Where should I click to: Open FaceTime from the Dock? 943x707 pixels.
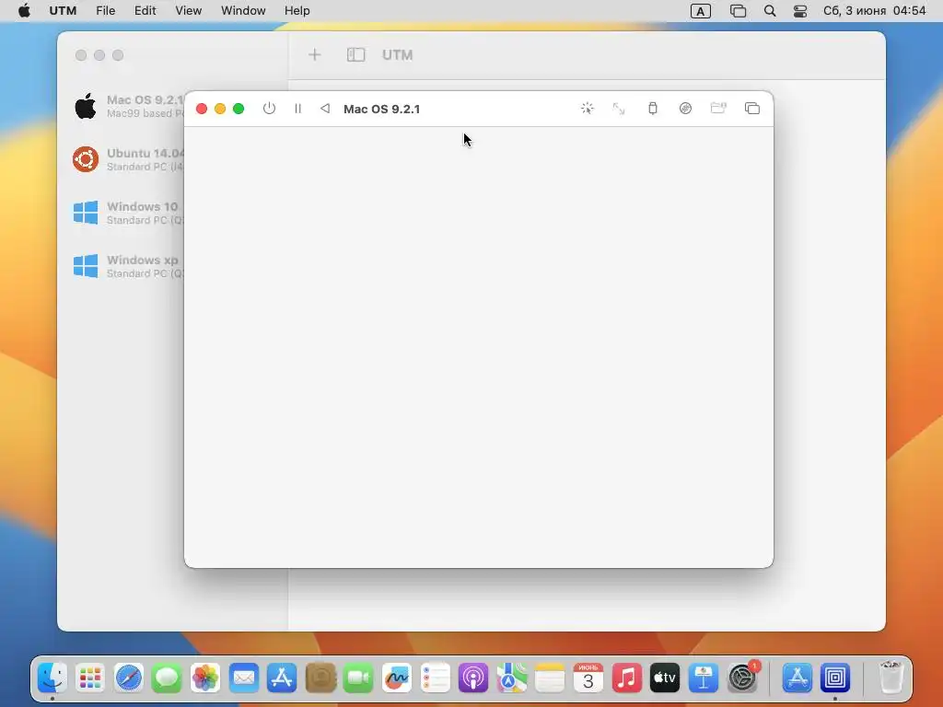tap(358, 678)
